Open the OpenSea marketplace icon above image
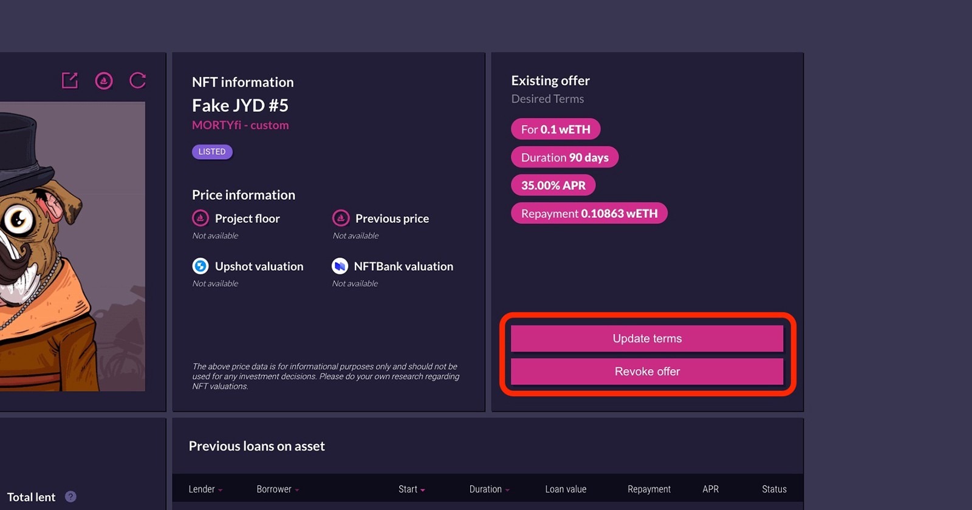The width and height of the screenshot is (972, 510). (x=104, y=80)
